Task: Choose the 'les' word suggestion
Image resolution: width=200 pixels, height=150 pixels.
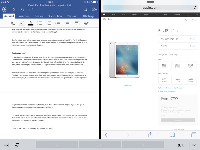Action: 100,145
